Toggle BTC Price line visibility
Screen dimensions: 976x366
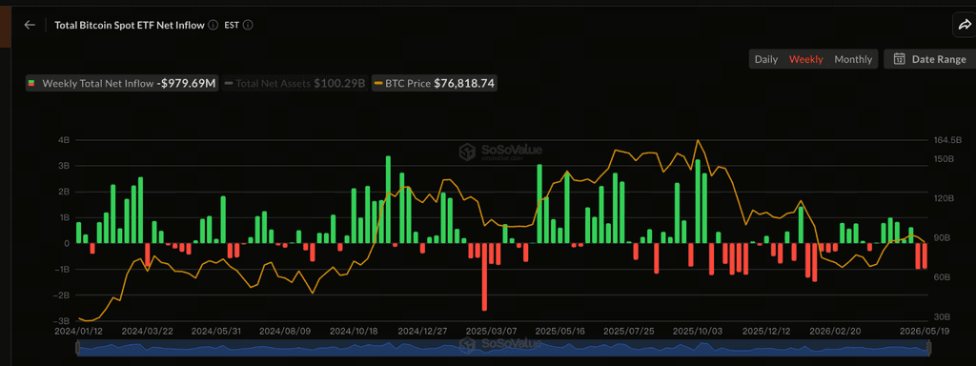[x=434, y=84]
